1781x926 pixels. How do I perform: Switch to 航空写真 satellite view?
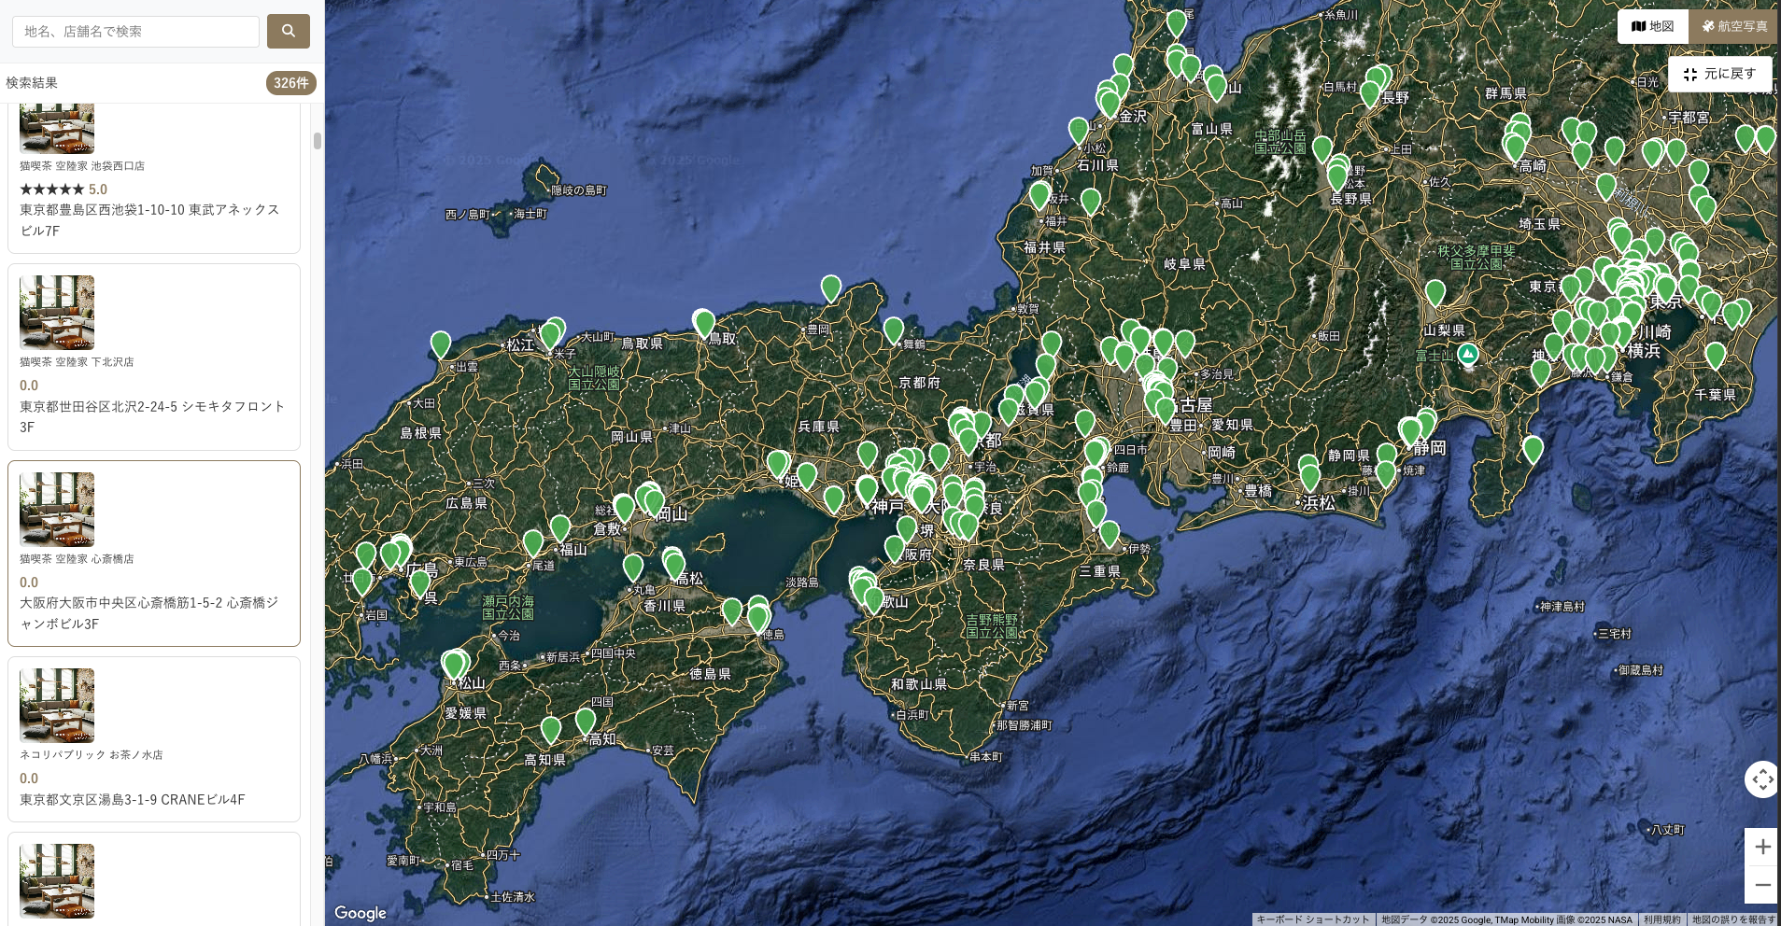point(1732,26)
